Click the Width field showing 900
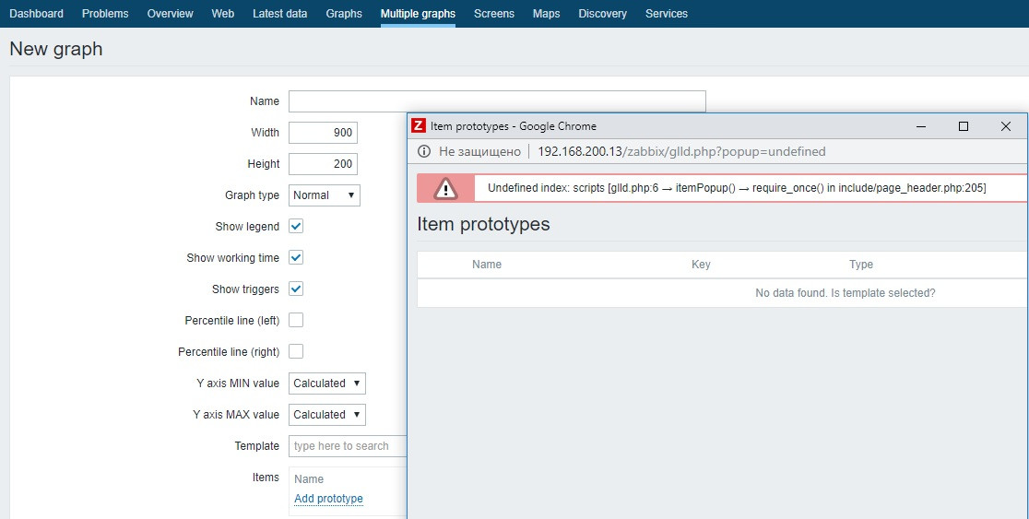This screenshot has height=519, width=1029. [x=323, y=133]
